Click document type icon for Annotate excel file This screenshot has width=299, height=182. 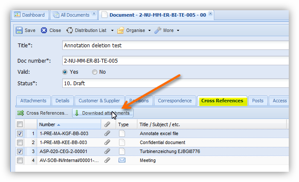122,133
